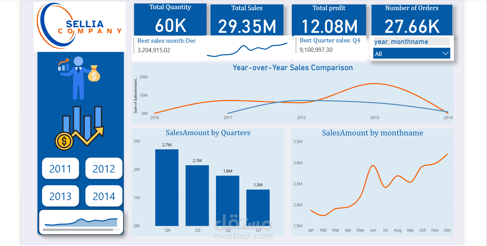
Task: Toggle the 2012 year filter
Action: pos(104,168)
